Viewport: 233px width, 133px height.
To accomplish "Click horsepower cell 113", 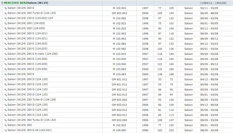I will [171, 115].
